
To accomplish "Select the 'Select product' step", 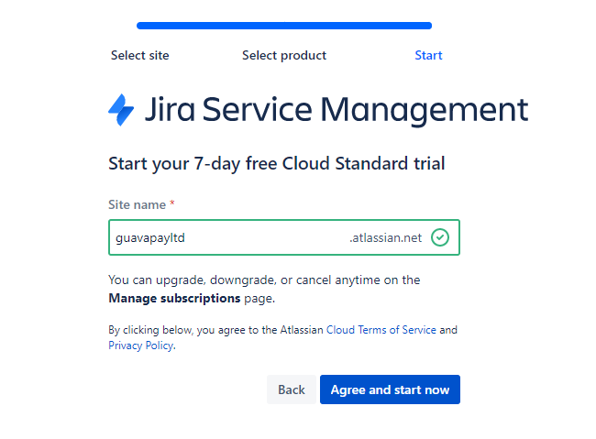I will click(284, 56).
